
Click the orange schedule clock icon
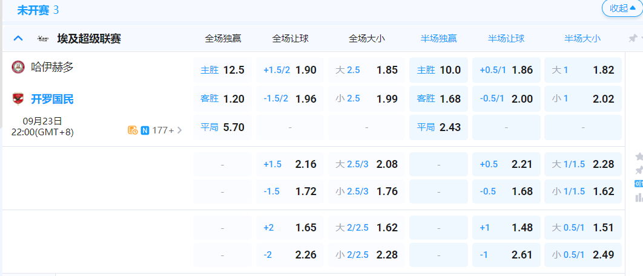(x=133, y=130)
